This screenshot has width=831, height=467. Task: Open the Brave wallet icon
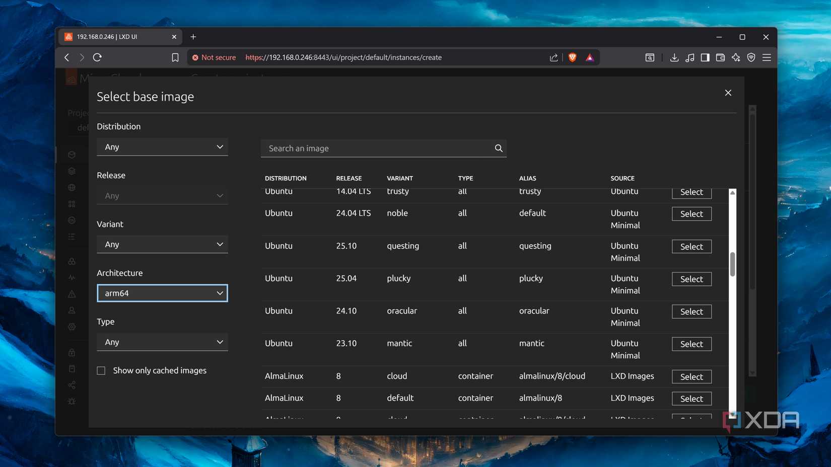coord(720,57)
